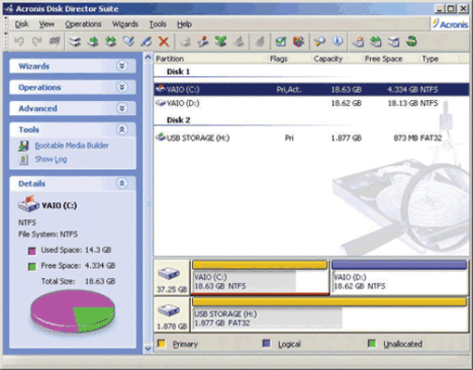Viewport: 473px width, 370px height.
Task: Click the Show Log icon
Action: [x=23, y=159]
